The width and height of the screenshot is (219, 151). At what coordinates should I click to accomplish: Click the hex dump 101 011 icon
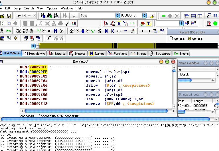9,23
